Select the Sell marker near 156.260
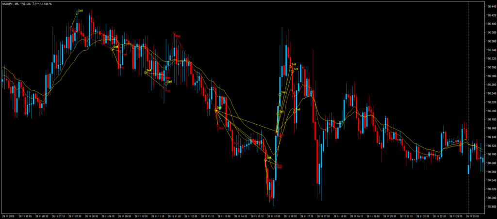 coord(166,84)
